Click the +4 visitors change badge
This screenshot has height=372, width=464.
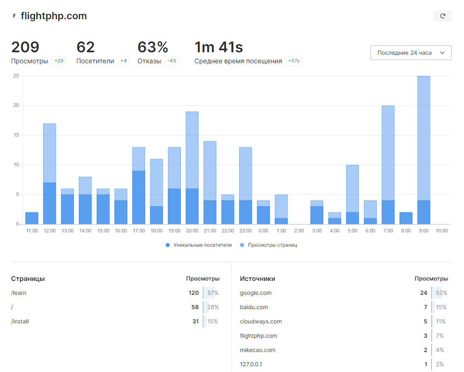(x=123, y=61)
